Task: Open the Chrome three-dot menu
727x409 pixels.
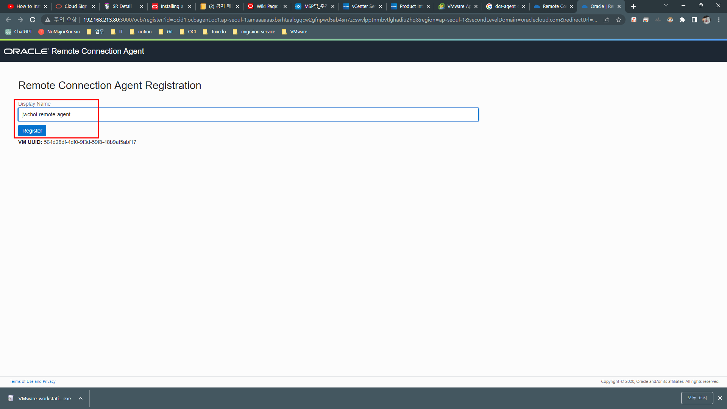Action: click(x=719, y=20)
